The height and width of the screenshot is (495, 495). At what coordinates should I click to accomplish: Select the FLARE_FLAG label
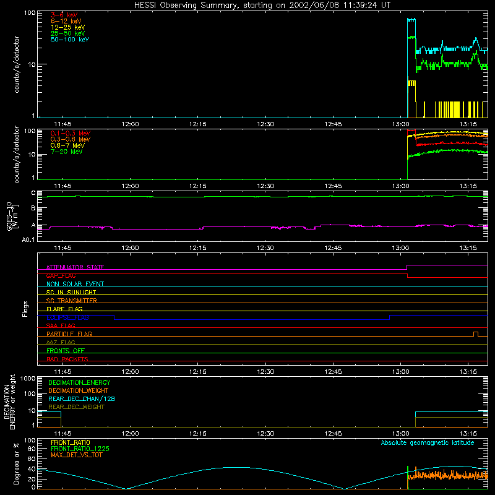pyautogui.click(x=64, y=309)
